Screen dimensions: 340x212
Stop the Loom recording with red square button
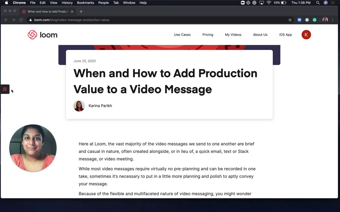[5, 89]
